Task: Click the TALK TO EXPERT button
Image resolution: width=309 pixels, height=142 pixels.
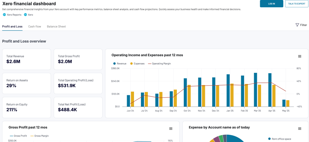Action: point(297,4)
